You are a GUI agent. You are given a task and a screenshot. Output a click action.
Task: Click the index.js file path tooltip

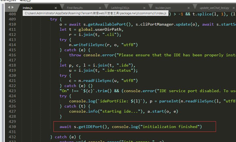coord(96,13)
